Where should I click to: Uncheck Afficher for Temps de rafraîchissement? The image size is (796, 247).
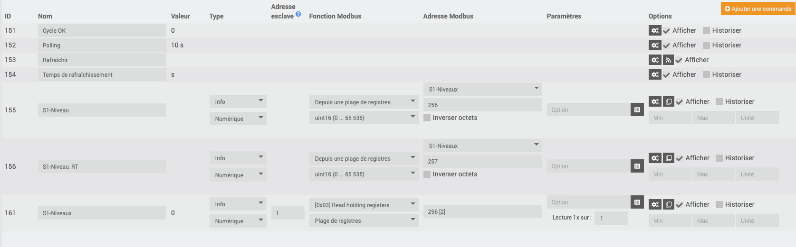coord(667,74)
